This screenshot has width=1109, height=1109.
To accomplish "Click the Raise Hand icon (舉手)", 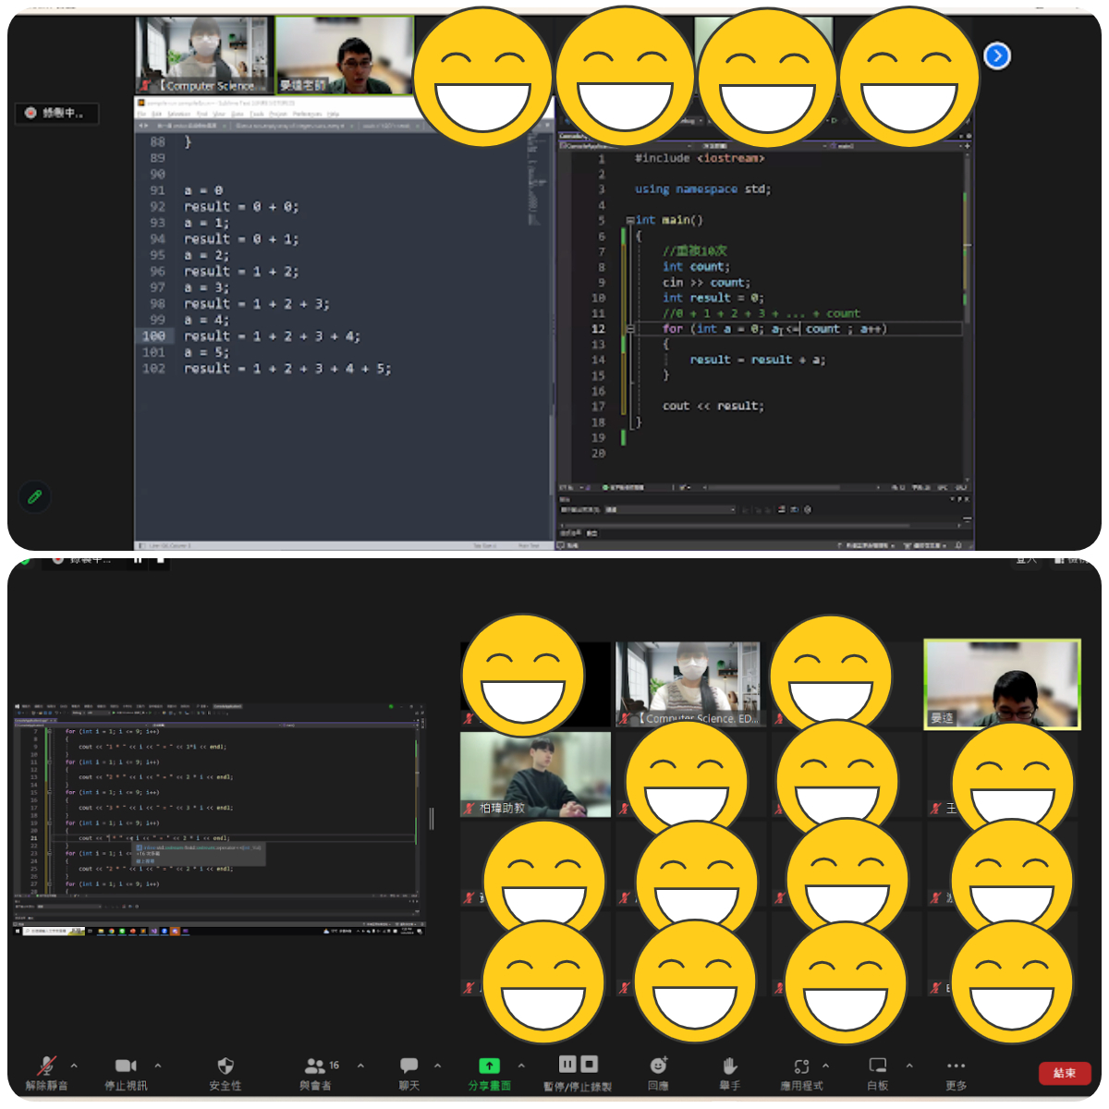I will pos(730,1066).
